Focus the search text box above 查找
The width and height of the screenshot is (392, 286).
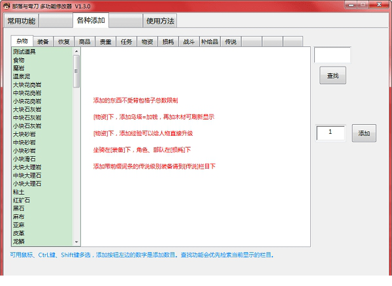point(333,55)
